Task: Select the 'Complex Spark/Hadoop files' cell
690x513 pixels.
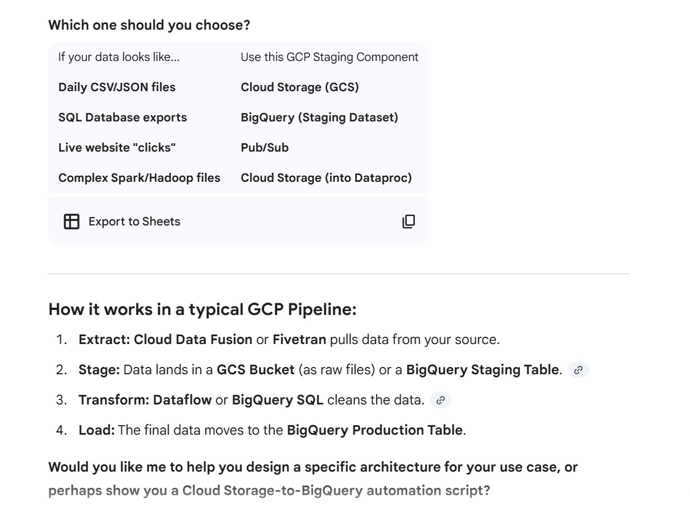Action: [139, 178]
